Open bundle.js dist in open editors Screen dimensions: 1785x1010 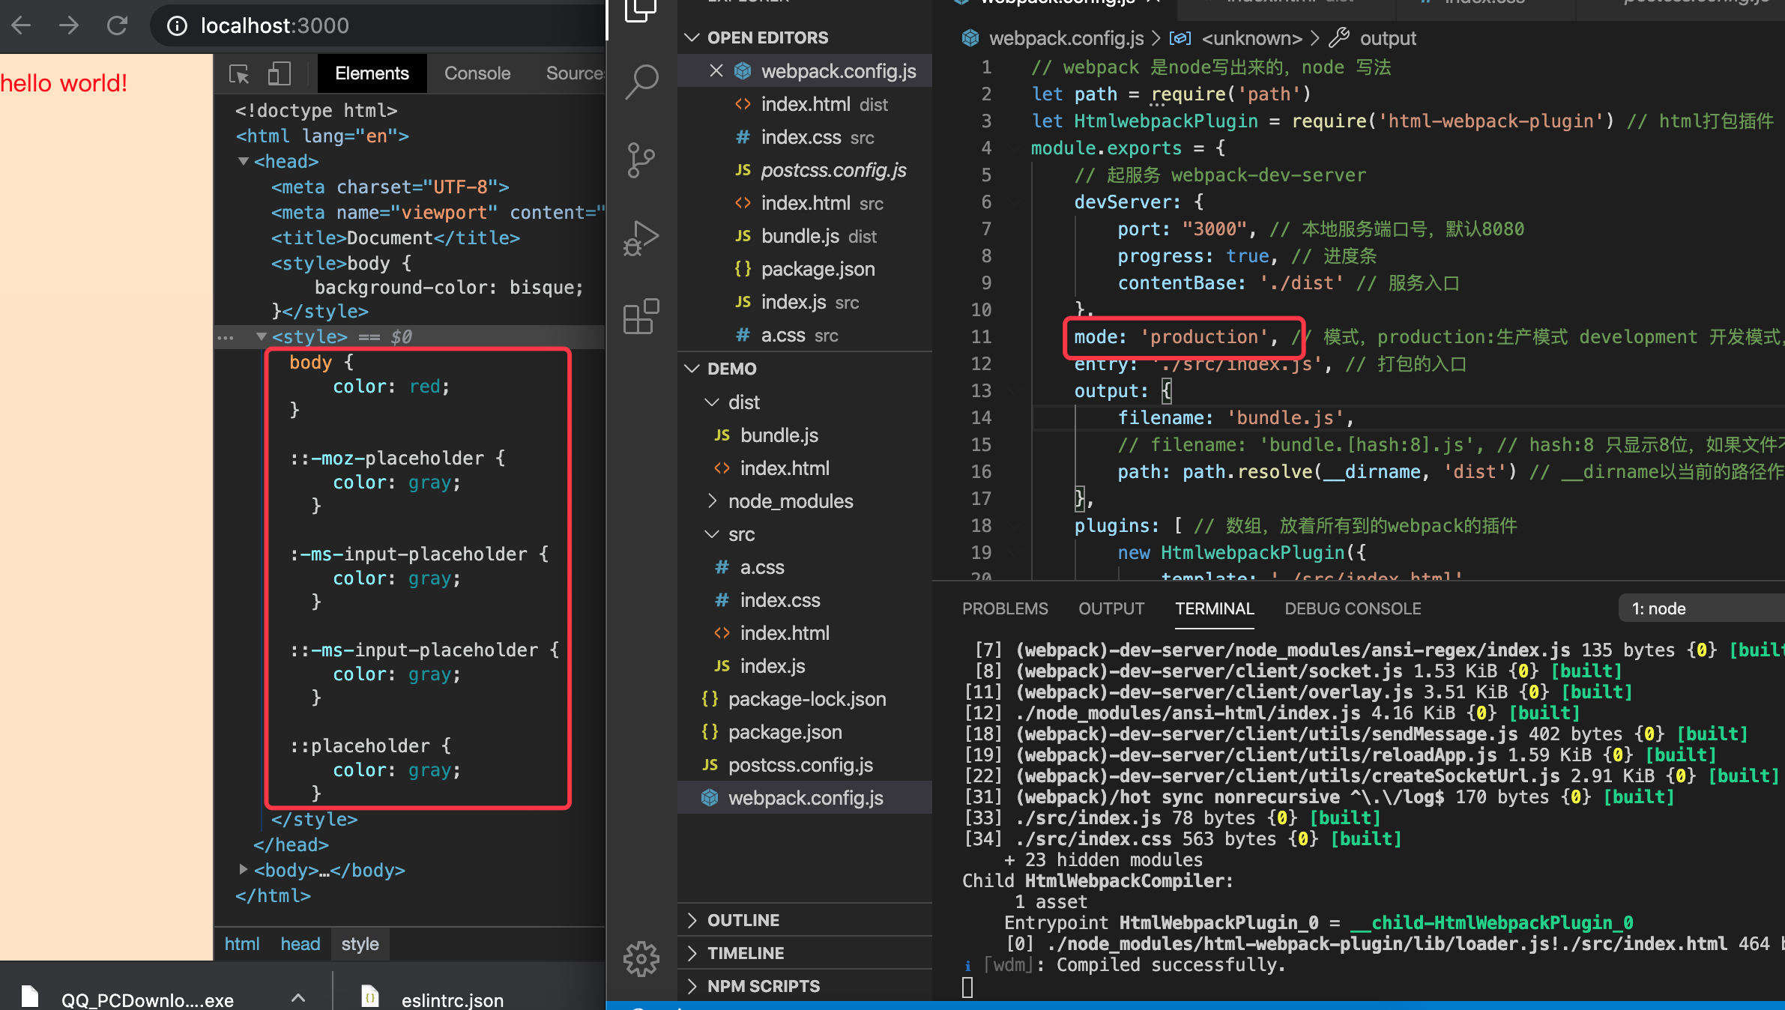805,236
